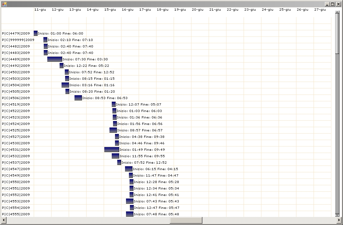
Task: Click the text 'Inizio: 01:00 Fine: 06:00'
Action: (61, 33)
